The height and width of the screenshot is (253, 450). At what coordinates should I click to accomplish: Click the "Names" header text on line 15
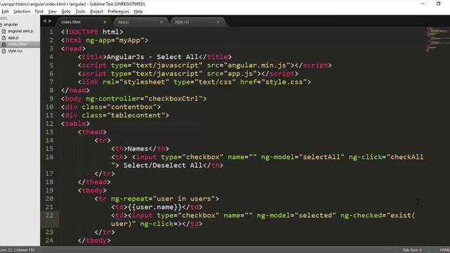click(138, 148)
